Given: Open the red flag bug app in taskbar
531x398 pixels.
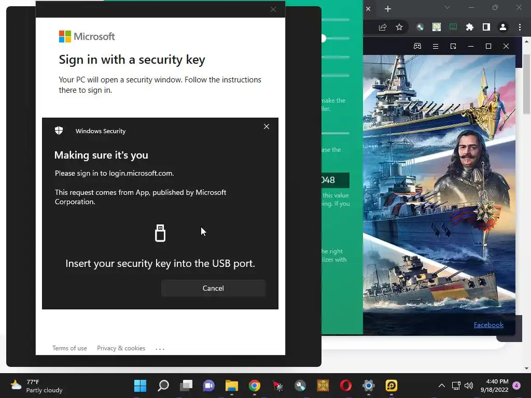Looking at the screenshot, I should click(x=277, y=386).
